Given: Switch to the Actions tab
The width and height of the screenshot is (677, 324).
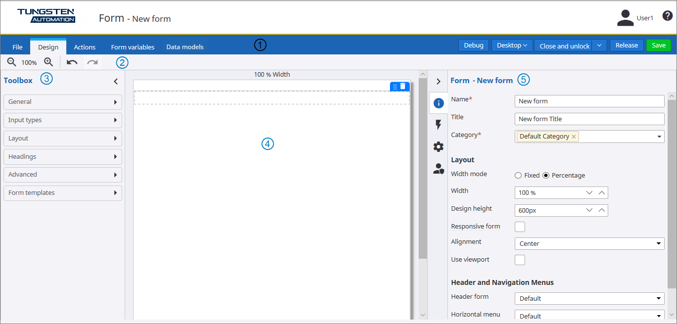Looking at the screenshot, I should click(x=84, y=46).
